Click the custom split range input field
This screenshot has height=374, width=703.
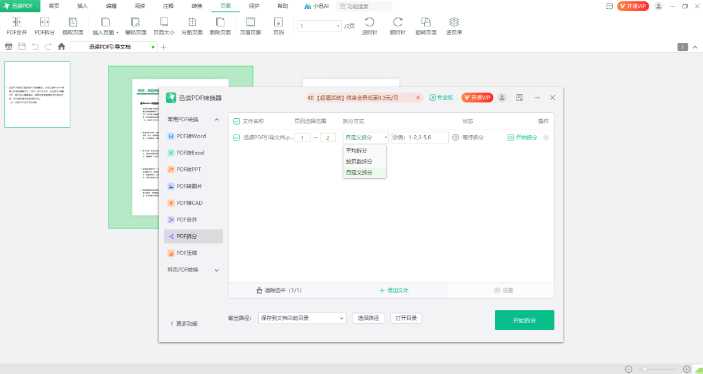pyautogui.click(x=420, y=138)
